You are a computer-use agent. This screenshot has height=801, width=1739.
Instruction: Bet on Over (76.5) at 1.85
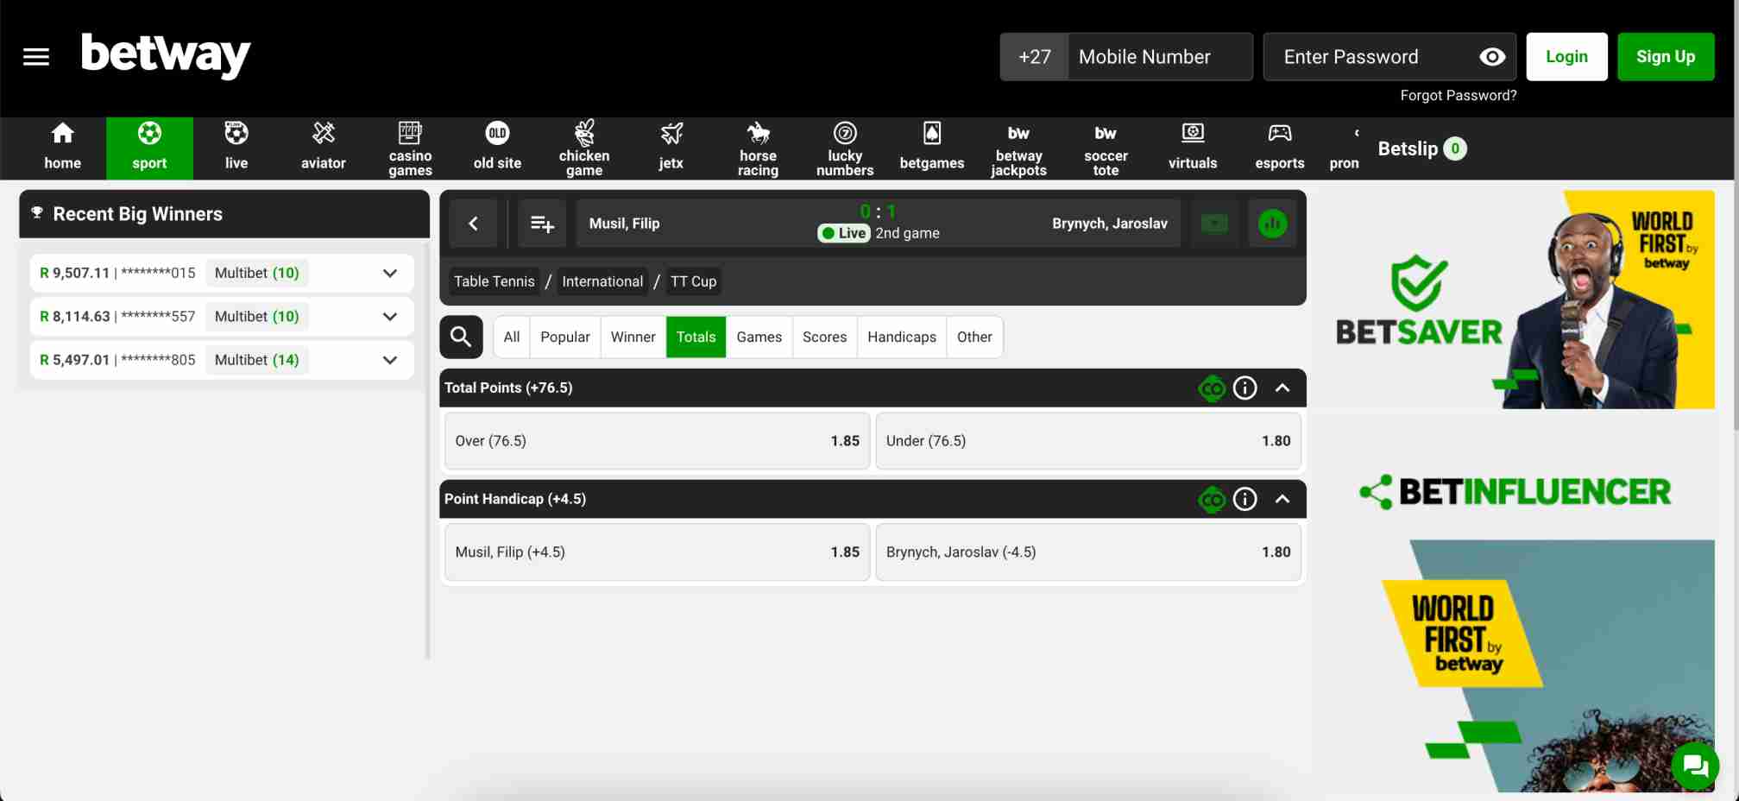(658, 441)
